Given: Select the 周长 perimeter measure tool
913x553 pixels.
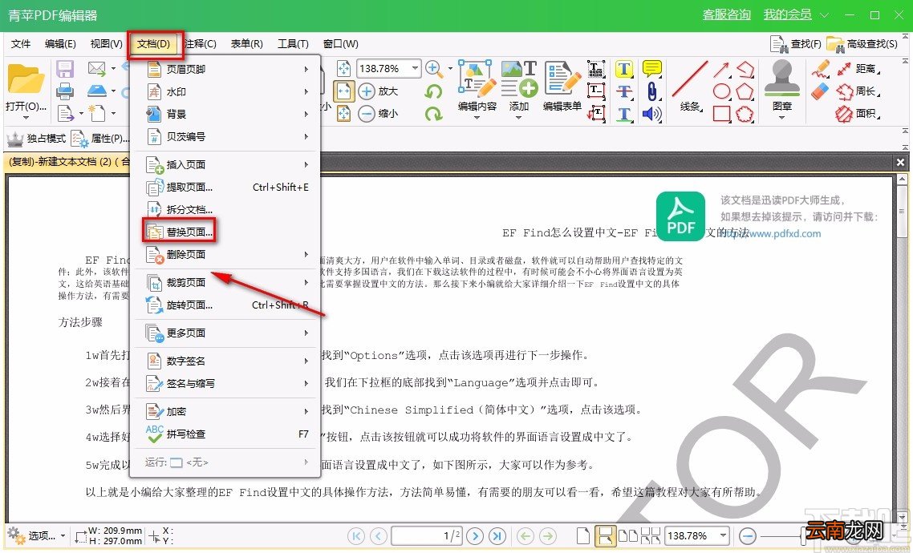Looking at the screenshot, I should [857, 91].
